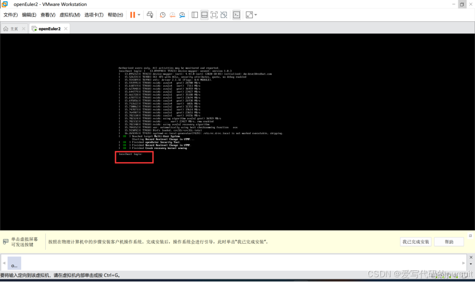
Task: Open the 查看(V) menu
Action: click(48, 15)
